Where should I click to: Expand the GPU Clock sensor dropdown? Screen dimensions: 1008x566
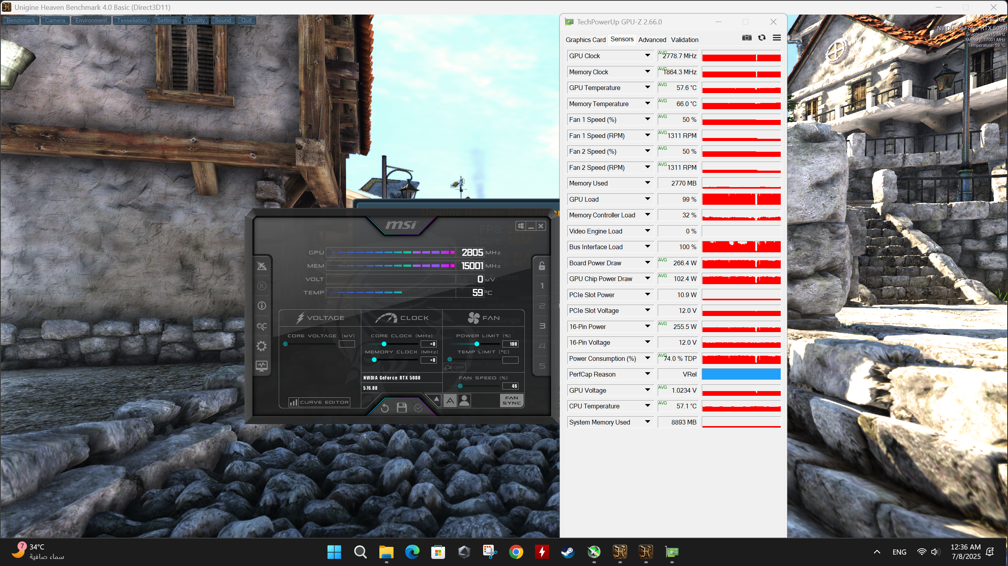coord(647,56)
